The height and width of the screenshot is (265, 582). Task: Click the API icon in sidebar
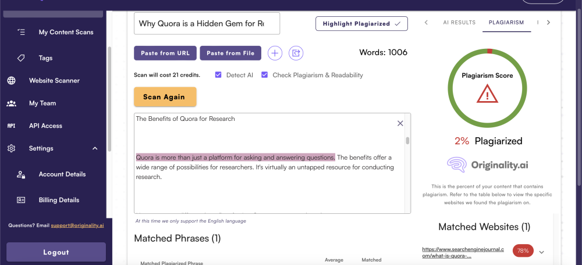click(12, 126)
